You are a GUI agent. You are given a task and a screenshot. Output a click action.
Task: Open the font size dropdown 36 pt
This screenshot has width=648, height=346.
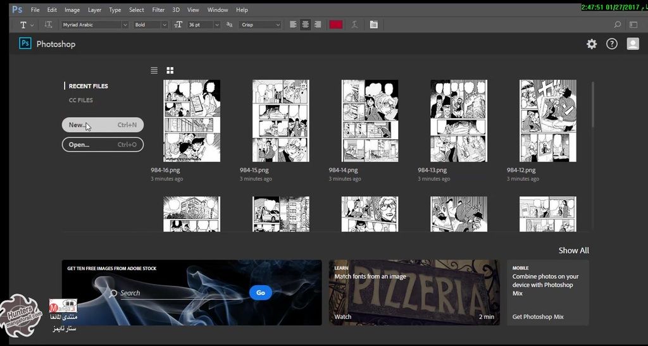[x=203, y=25]
